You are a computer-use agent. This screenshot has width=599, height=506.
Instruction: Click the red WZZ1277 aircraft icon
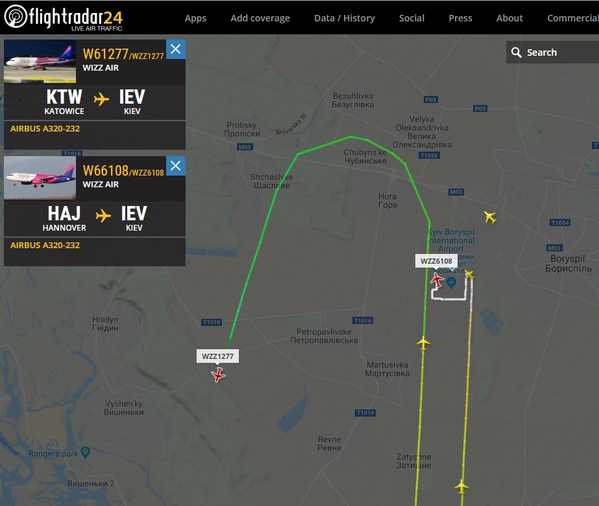[218, 375]
